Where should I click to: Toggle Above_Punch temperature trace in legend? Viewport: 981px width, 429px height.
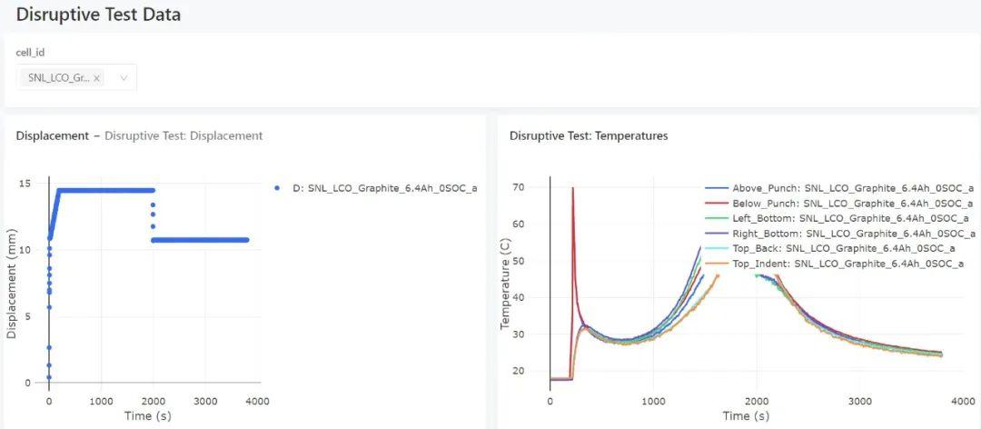[839, 188]
